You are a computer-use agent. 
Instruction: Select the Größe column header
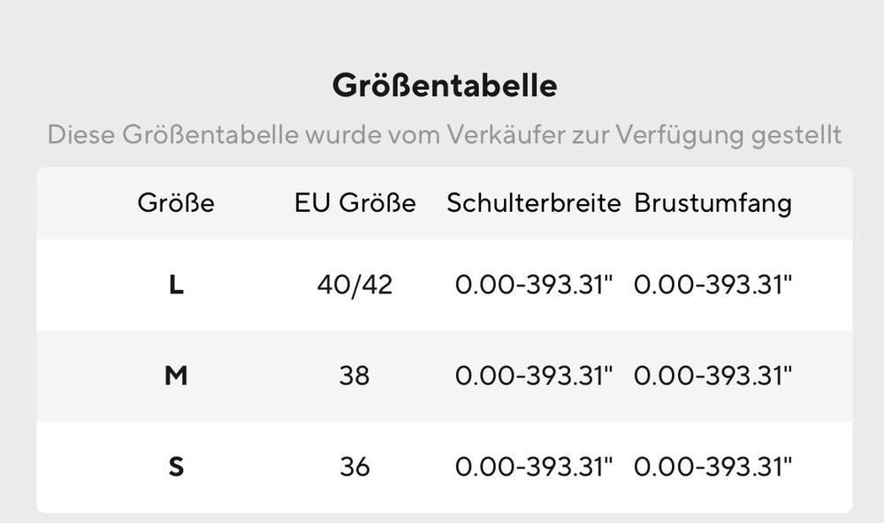(176, 203)
